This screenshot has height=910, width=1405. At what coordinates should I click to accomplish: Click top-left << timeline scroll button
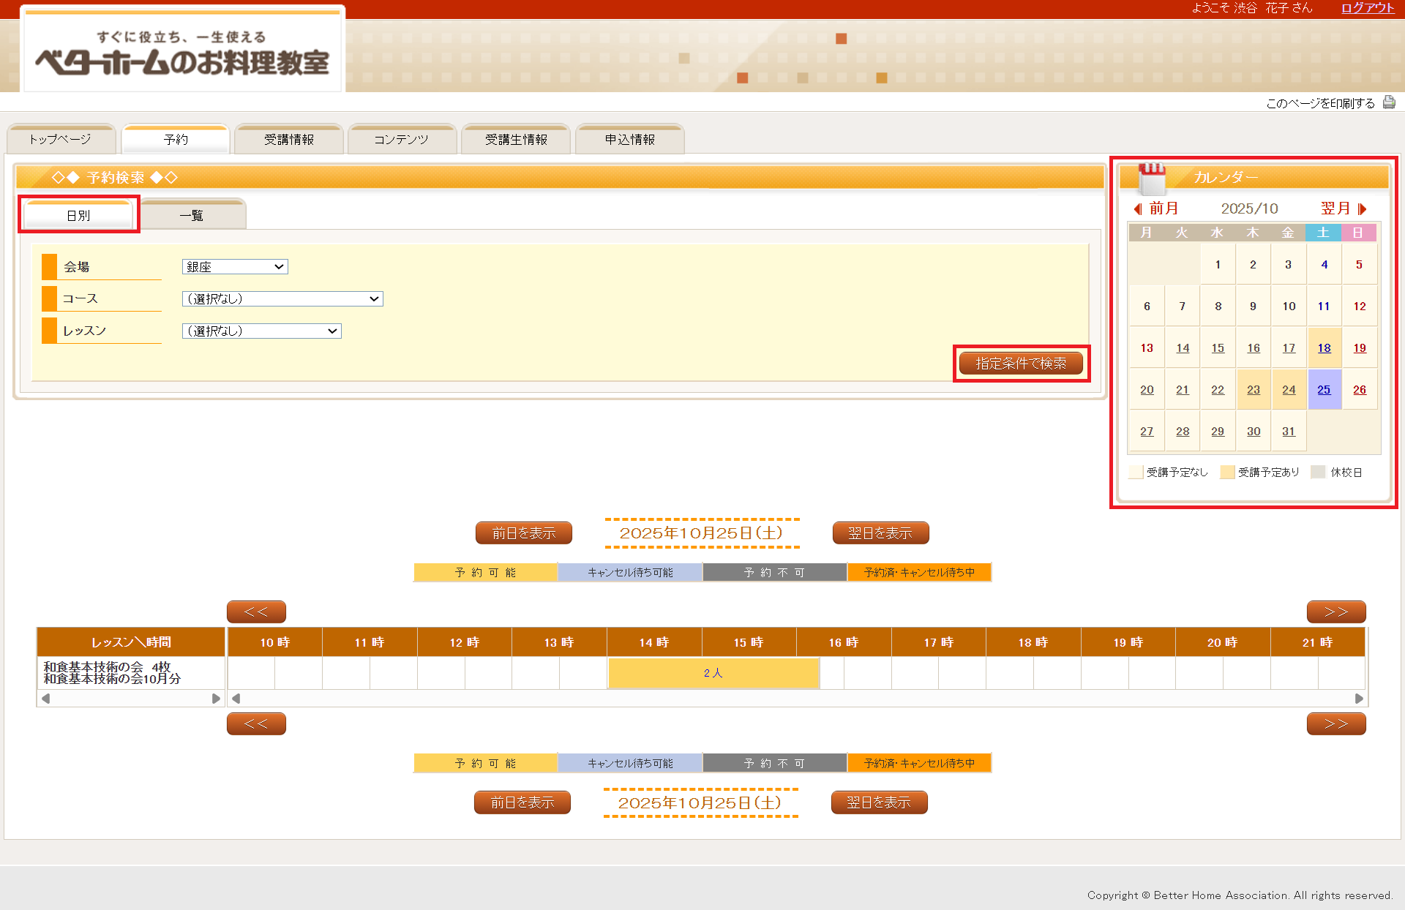tap(256, 612)
